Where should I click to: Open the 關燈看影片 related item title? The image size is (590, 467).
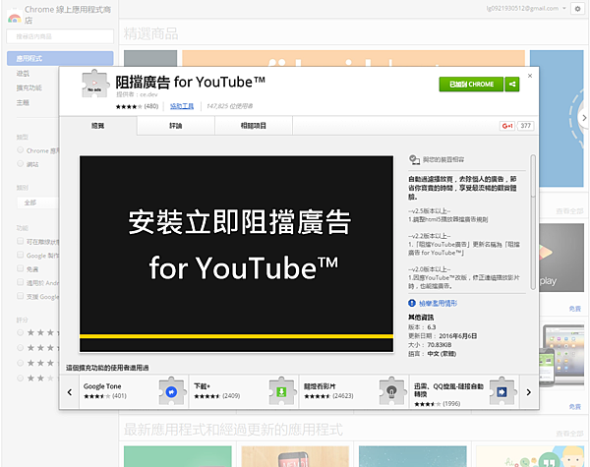(320, 386)
